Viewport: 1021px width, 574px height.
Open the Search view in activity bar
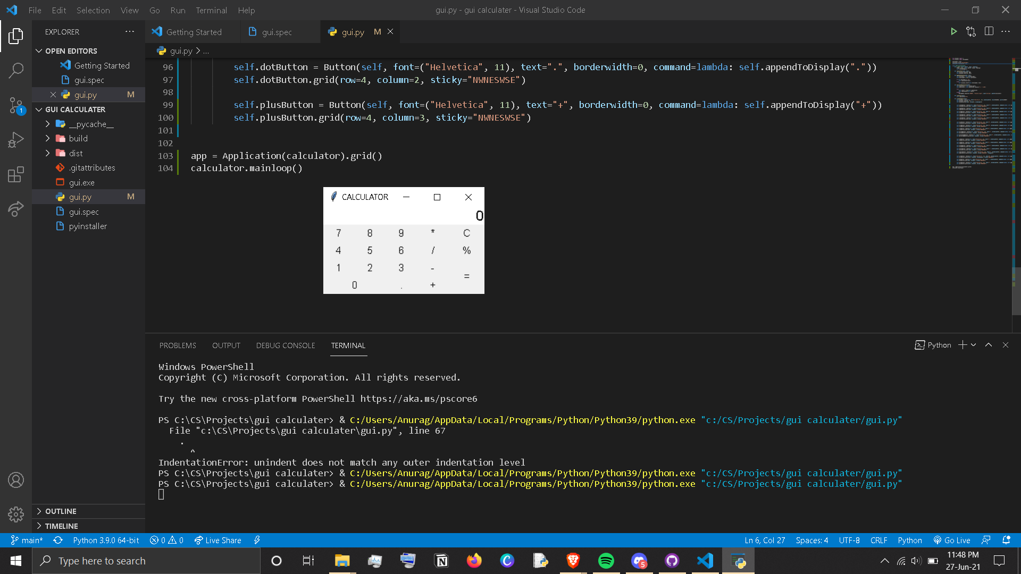pos(16,70)
